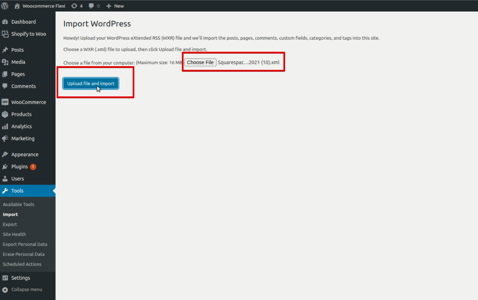
Task: Click the selected file name Squarespac…2021 (10).xml
Action: pos(249,62)
